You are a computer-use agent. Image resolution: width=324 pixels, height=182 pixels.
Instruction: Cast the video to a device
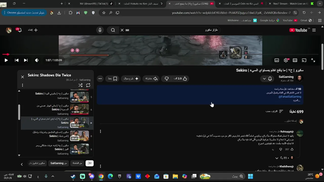pos(304,60)
